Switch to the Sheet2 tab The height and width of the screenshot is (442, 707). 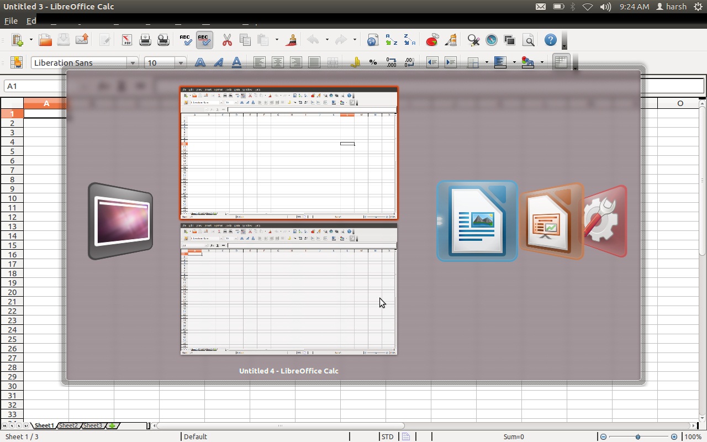(68, 425)
